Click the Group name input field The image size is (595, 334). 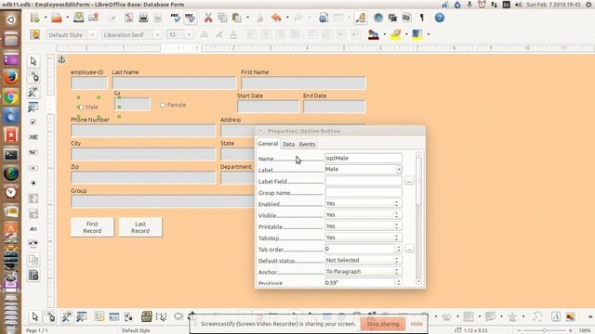364,192
